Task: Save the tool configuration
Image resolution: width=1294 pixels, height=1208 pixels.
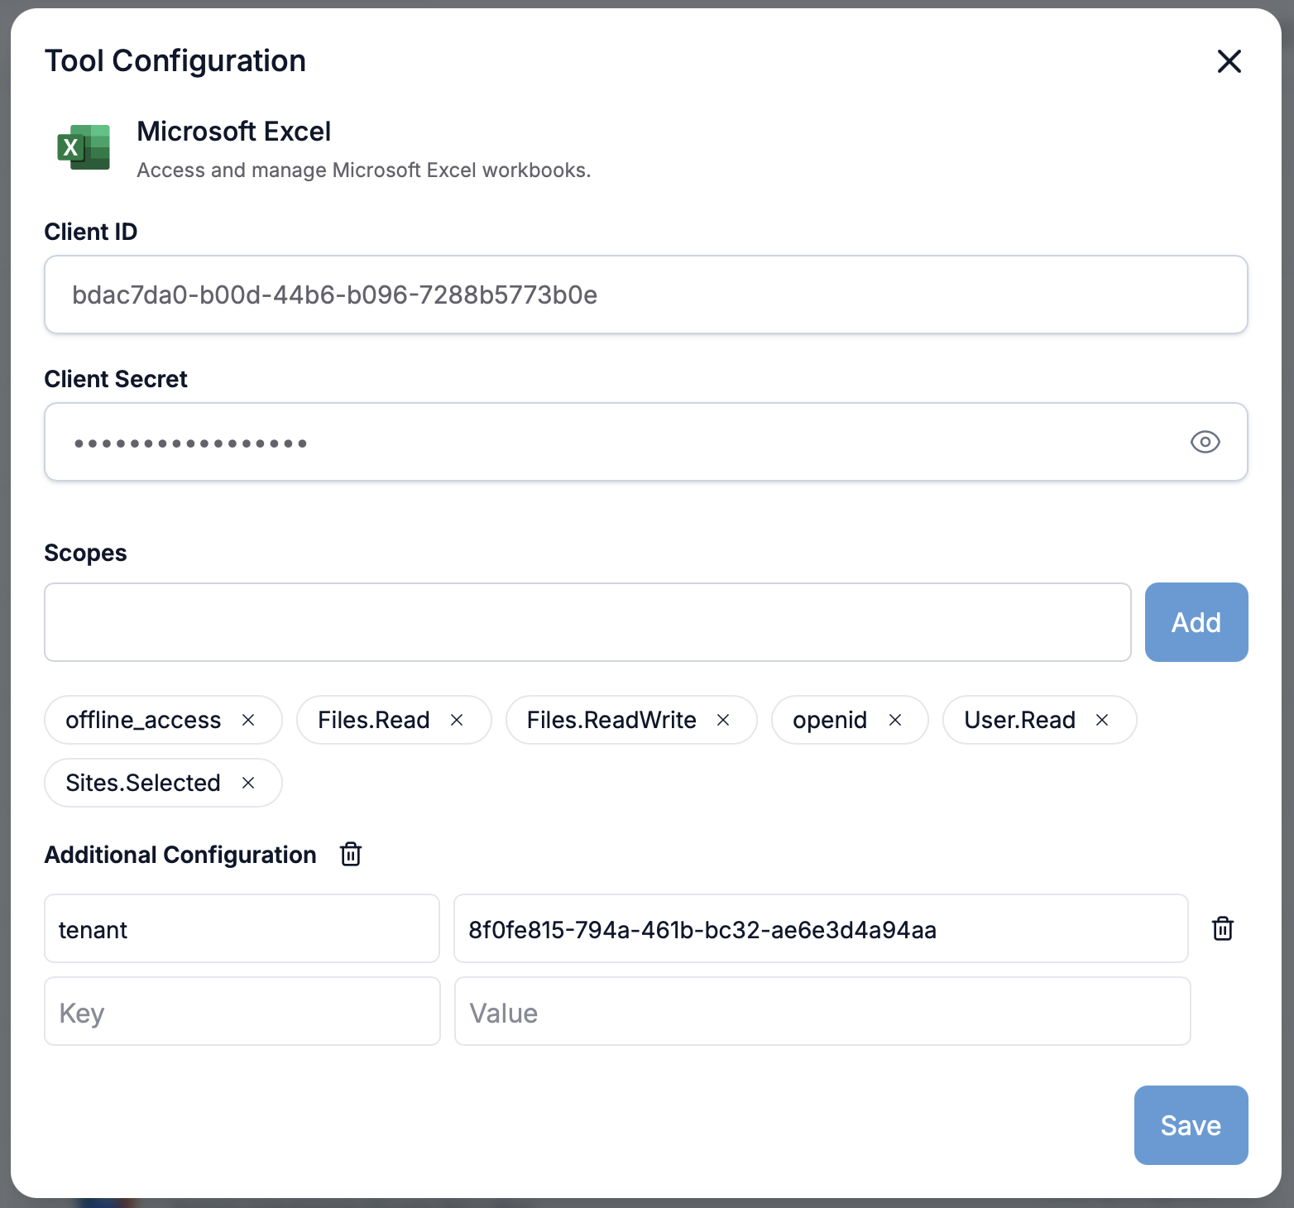Action: 1191,1125
